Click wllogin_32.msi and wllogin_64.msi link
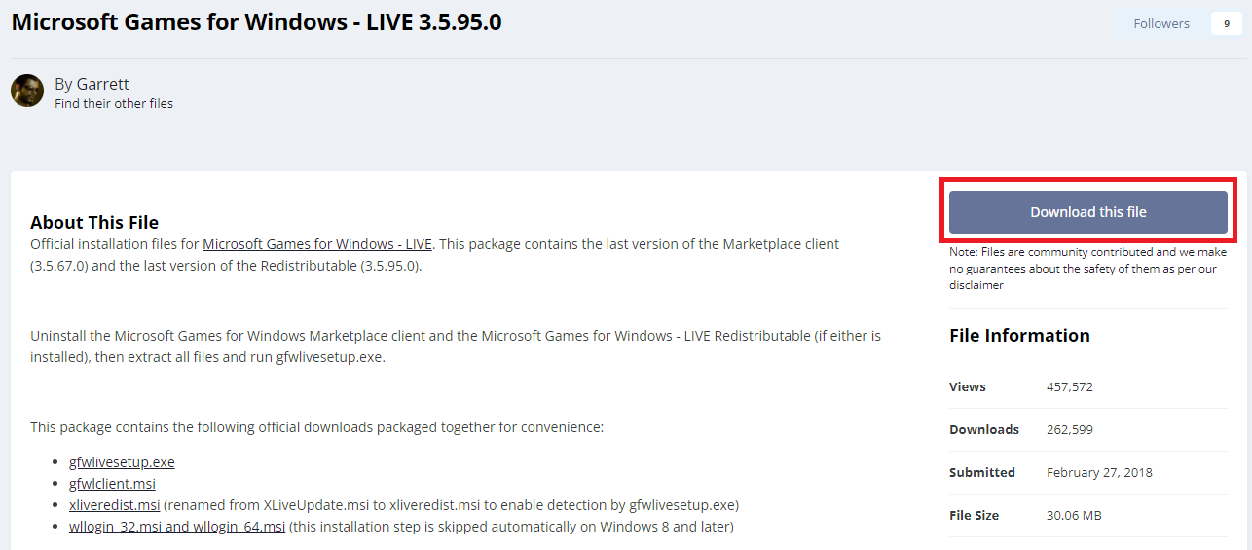The width and height of the screenshot is (1252, 550). click(177, 527)
